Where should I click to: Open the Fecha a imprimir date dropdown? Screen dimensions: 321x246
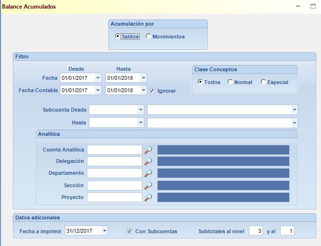104,231
